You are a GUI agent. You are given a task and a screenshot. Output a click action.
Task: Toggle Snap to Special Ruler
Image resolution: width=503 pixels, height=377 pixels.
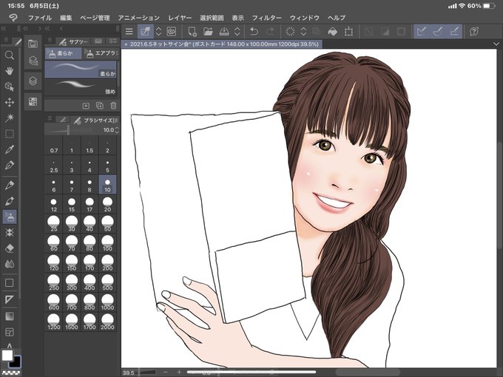coord(438,31)
